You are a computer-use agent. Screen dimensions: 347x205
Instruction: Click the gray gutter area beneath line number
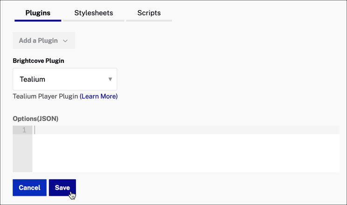click(x=22, y=154)
